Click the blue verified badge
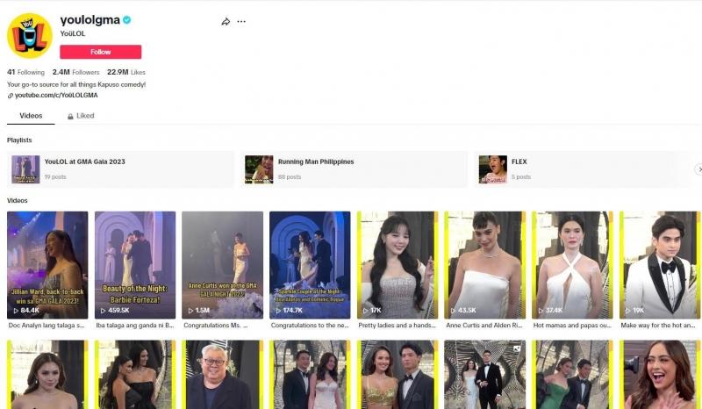The height and width of the screenshot is (409, 702). point(126,19)
